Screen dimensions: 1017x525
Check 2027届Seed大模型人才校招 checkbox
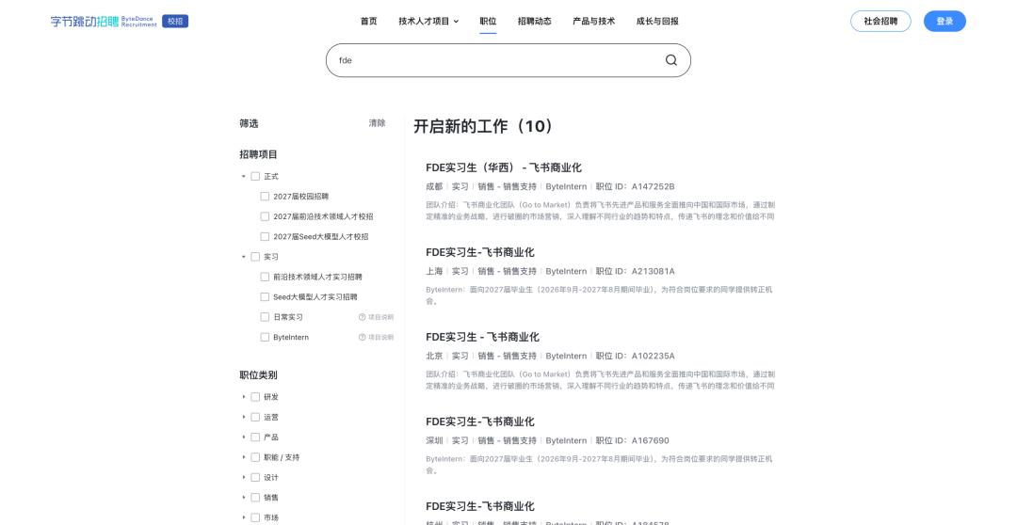coord(265,236)
